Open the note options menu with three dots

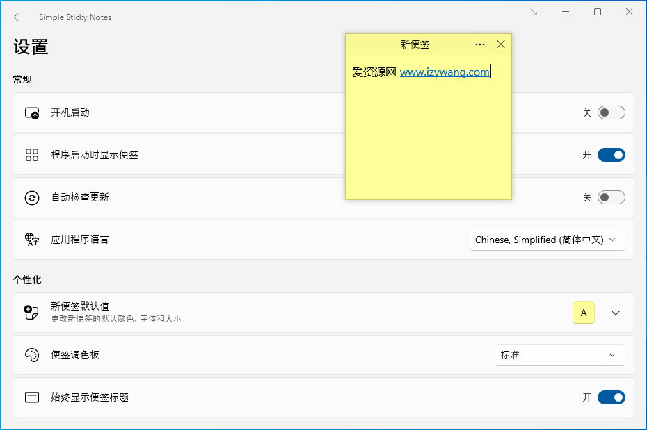pyautogui.click(x=479, y=44)
